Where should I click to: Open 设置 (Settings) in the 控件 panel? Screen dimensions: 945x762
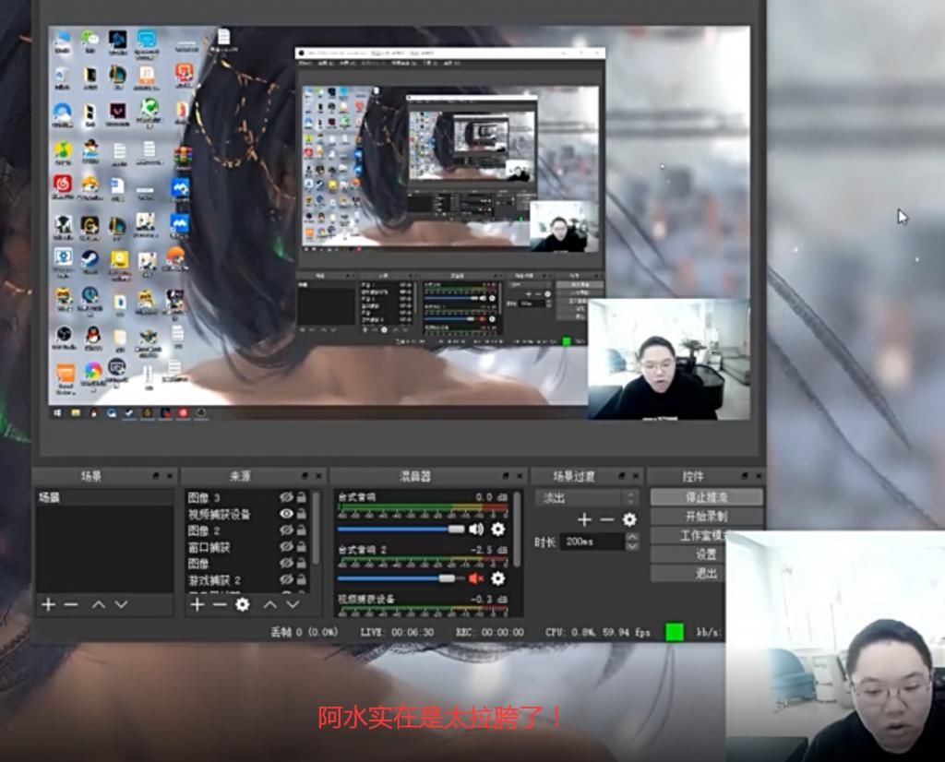688,554
